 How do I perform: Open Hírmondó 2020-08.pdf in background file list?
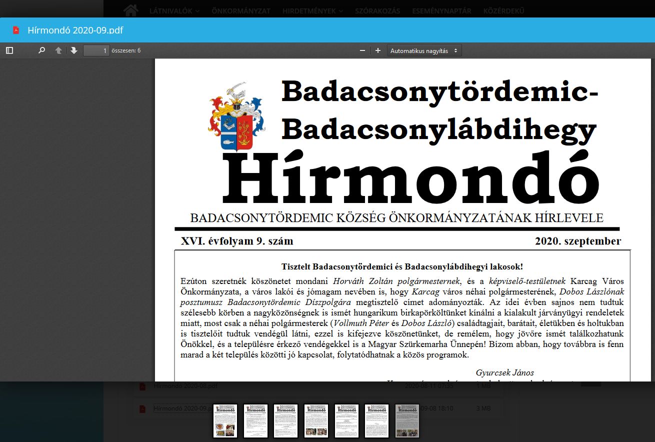[x=185, y=386]
